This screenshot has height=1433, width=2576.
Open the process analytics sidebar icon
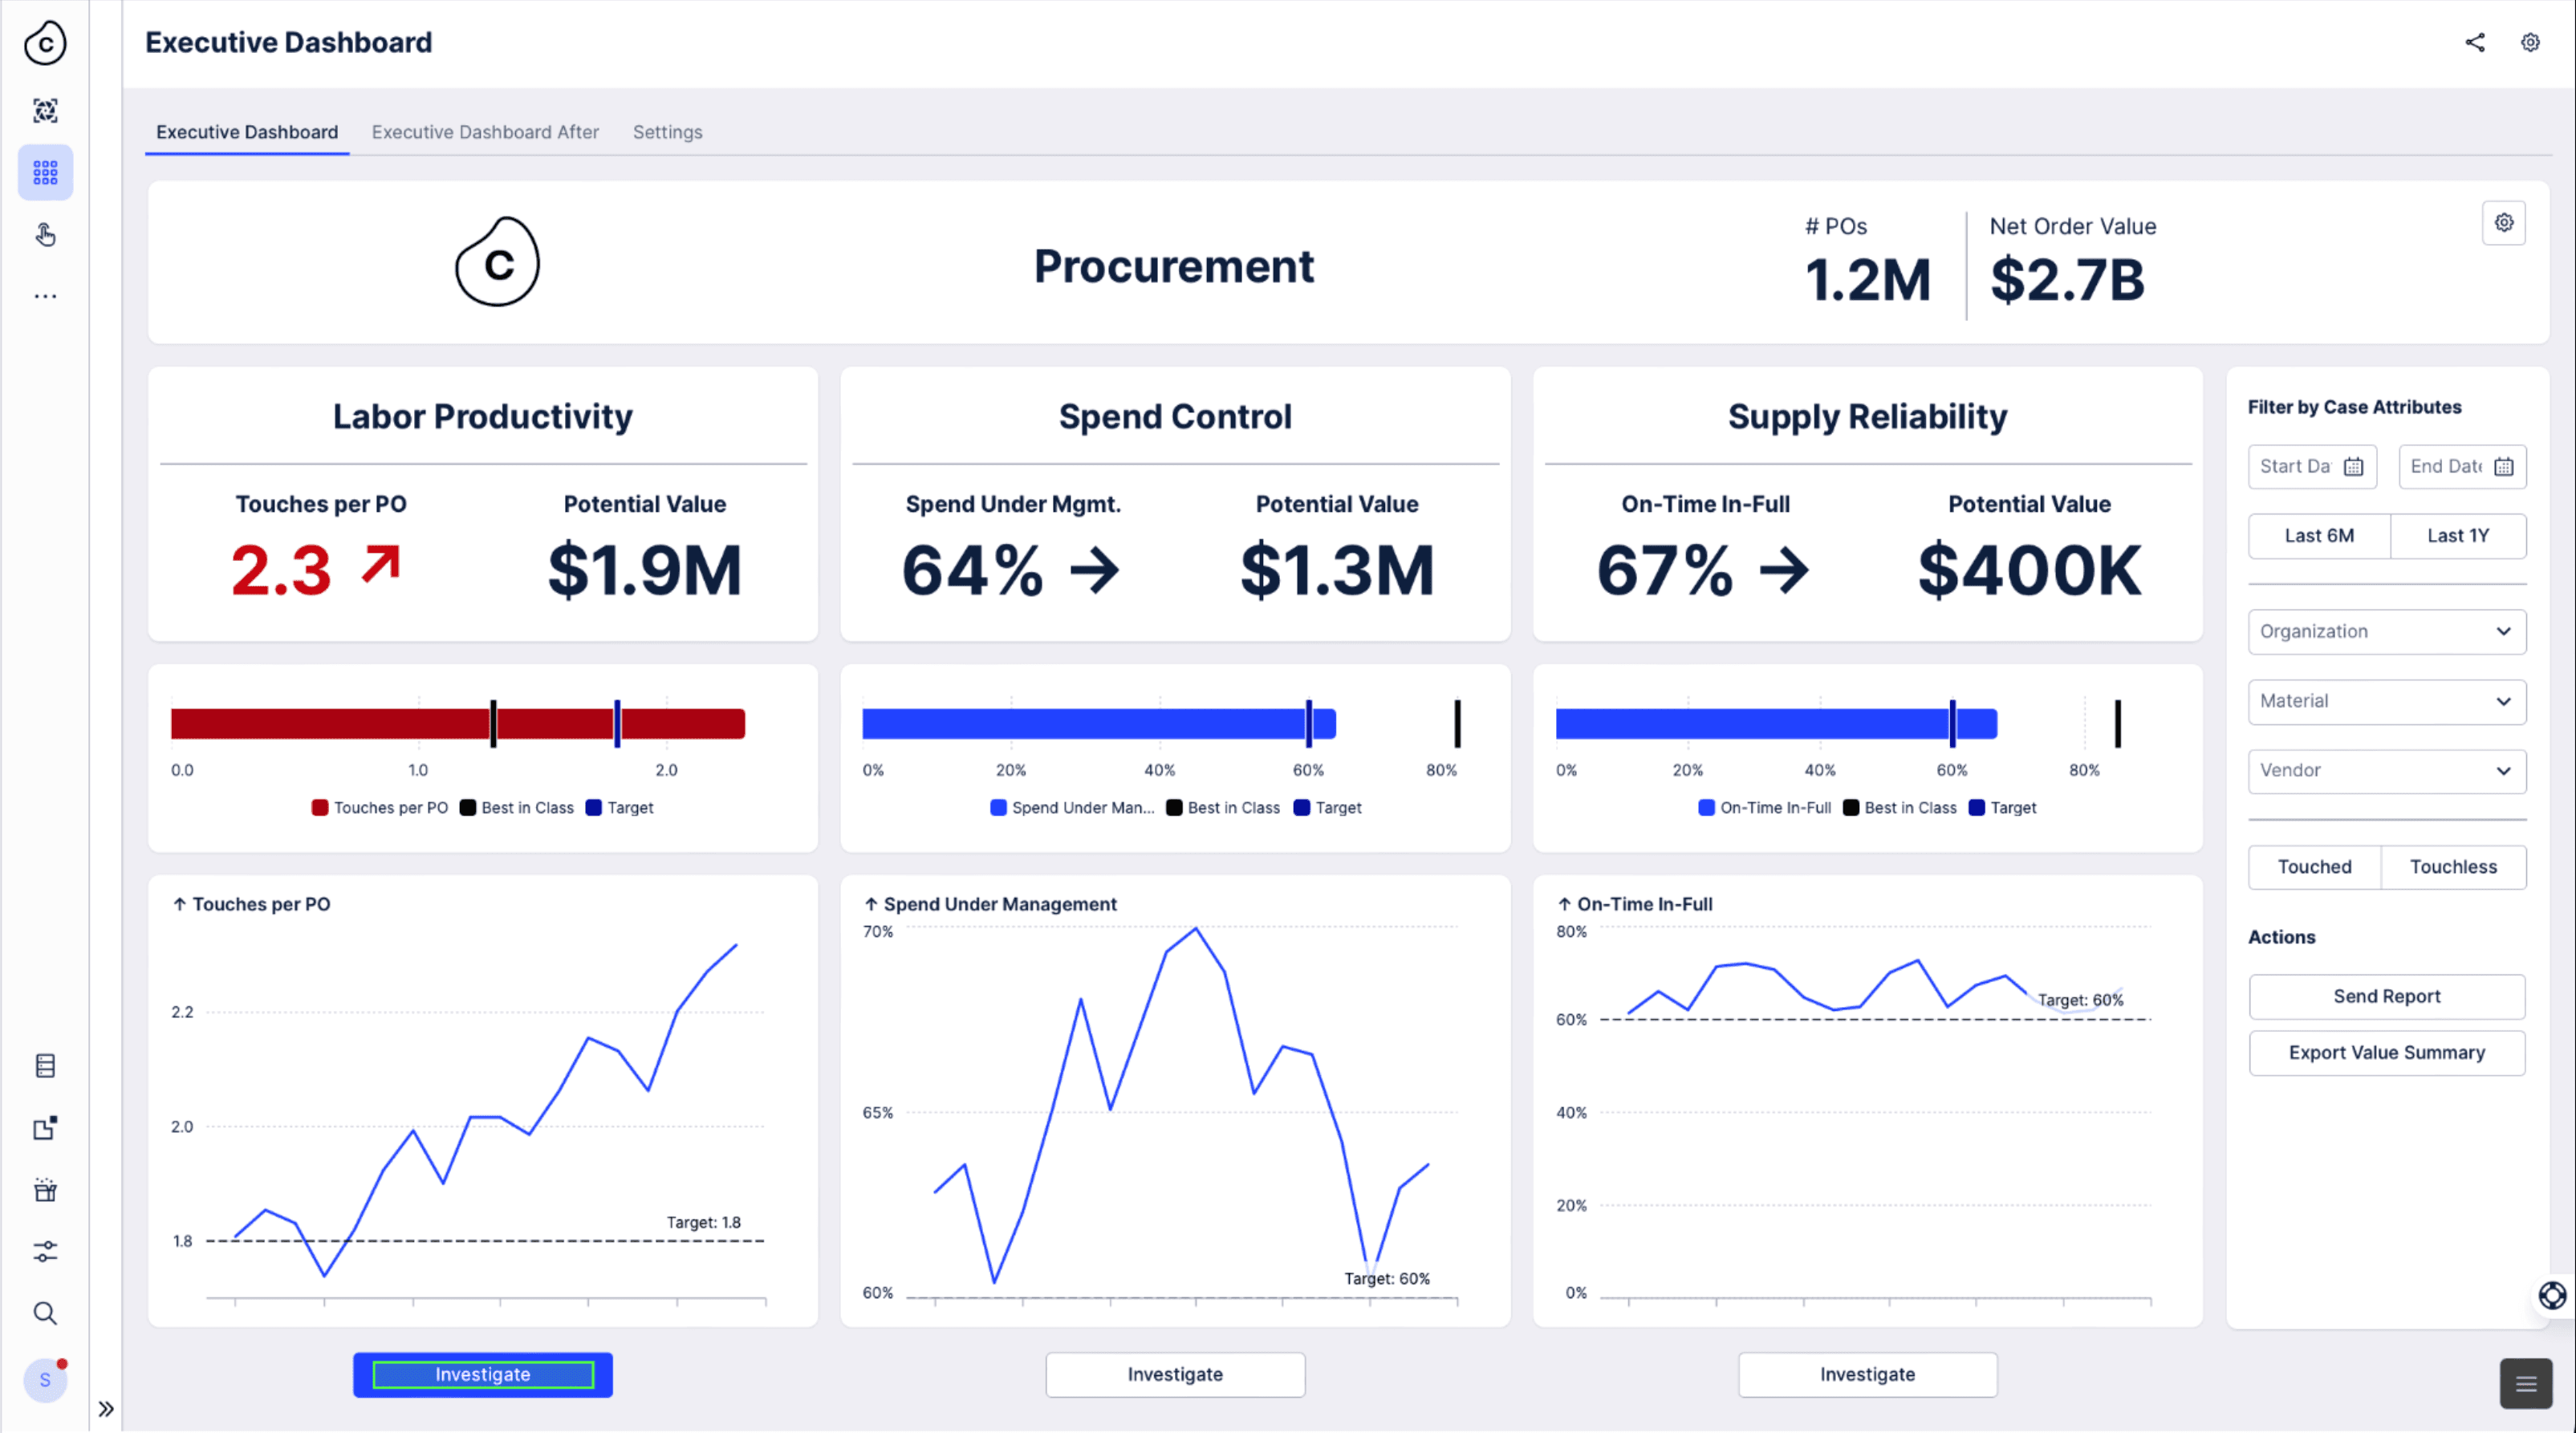coord(45,111)
